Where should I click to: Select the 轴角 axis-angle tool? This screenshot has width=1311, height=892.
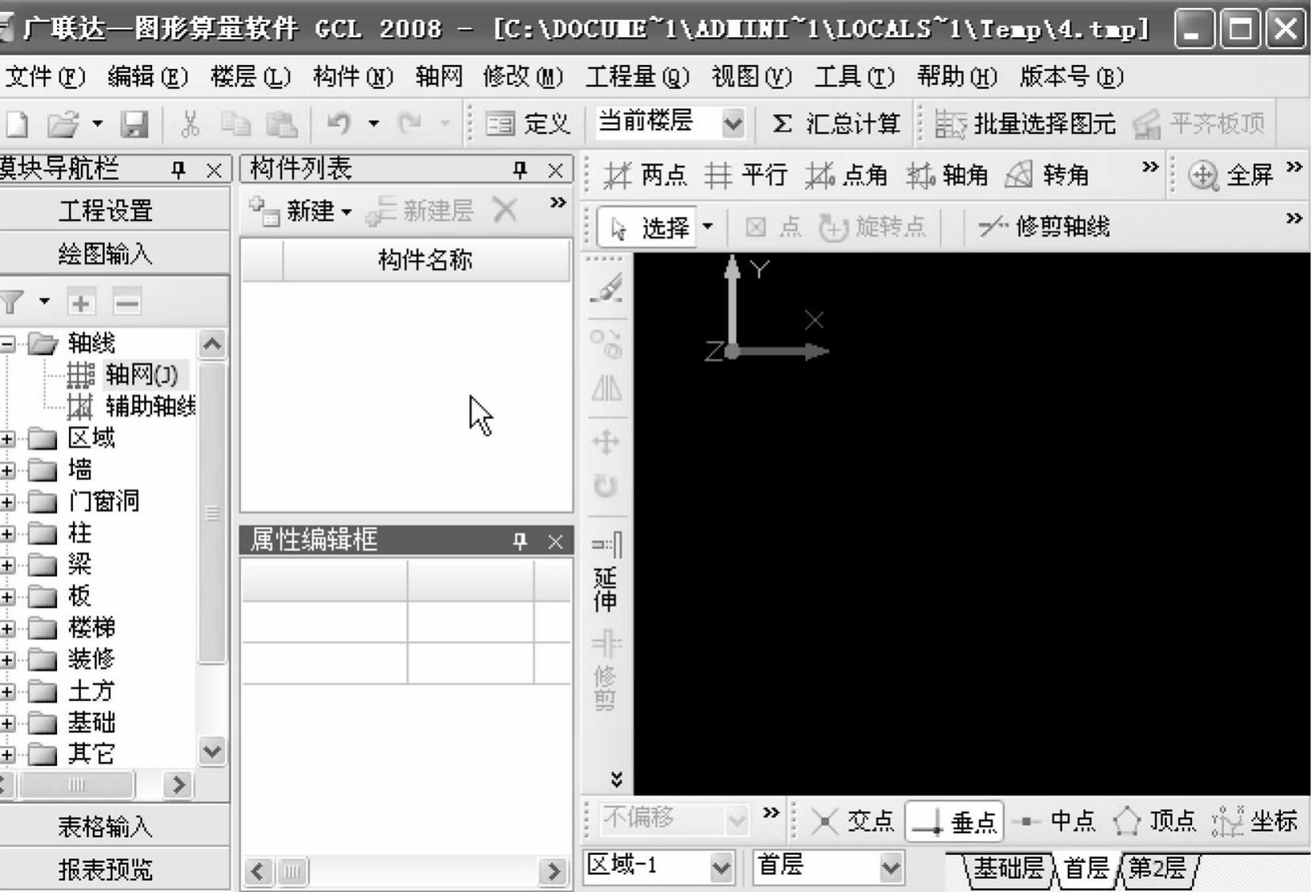(947, 175)
